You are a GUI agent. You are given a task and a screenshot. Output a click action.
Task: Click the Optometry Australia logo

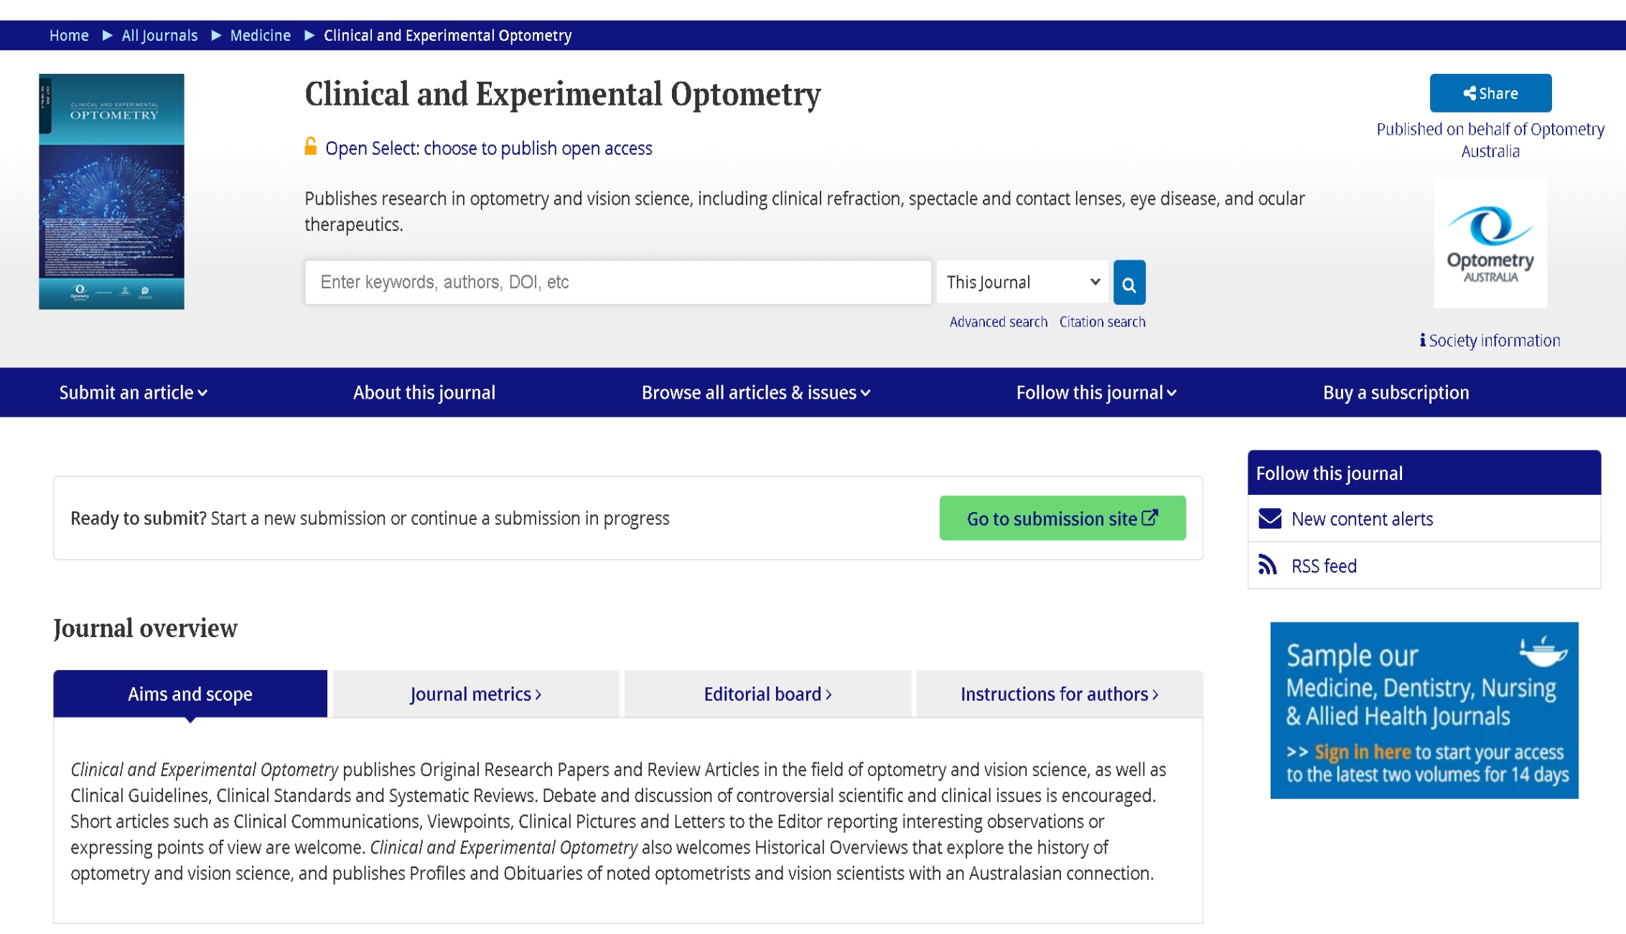[x=1490, y=243]
